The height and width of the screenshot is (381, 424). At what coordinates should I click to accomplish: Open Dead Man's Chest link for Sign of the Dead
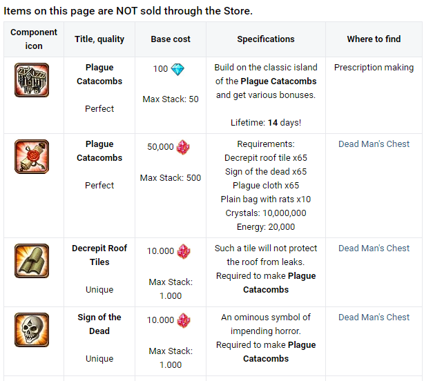click(x=374, y=317)
